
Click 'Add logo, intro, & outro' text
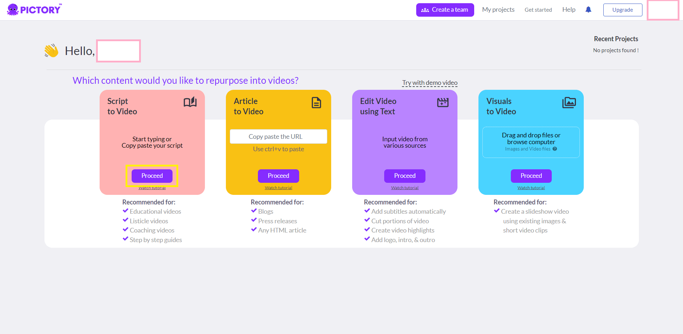coord(403,240)
